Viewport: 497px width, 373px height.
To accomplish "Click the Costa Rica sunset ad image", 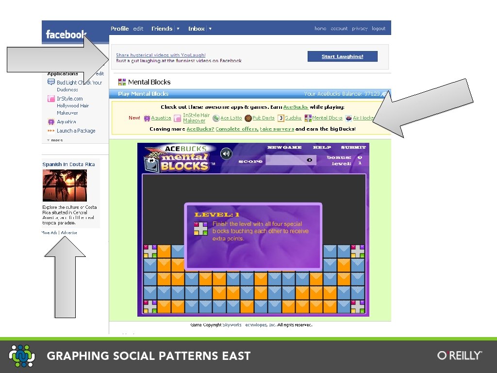I will (x=65, y=186).
